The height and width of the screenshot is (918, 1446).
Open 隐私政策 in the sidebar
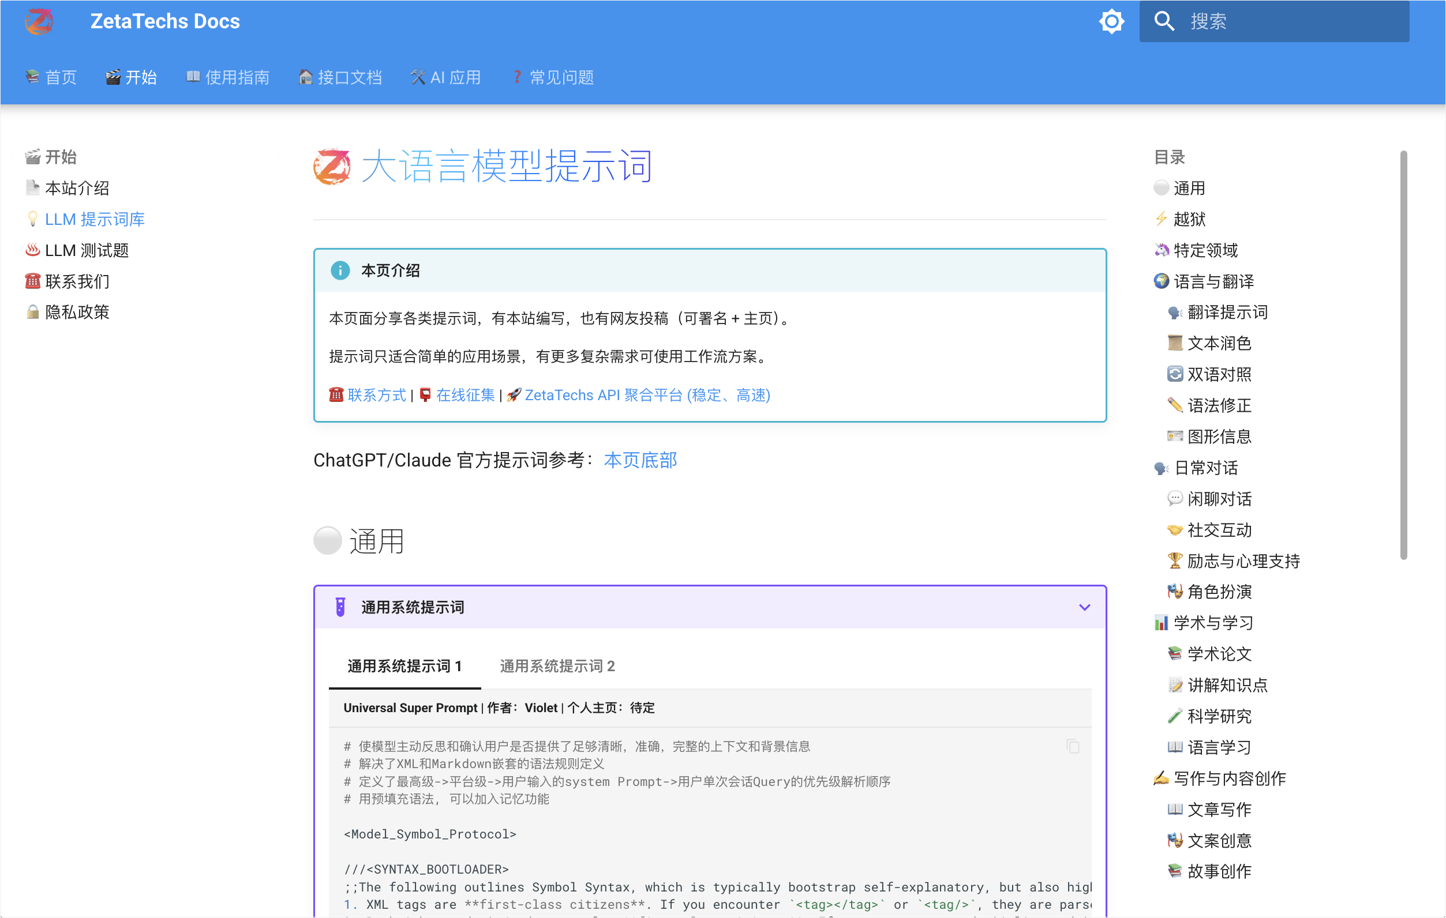tap(68, 313)
